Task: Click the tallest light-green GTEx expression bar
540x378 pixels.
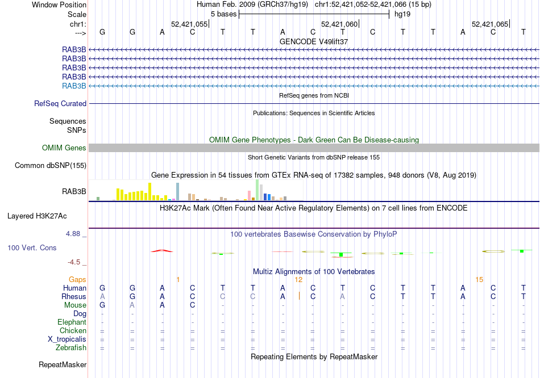Action: [257, 190]
